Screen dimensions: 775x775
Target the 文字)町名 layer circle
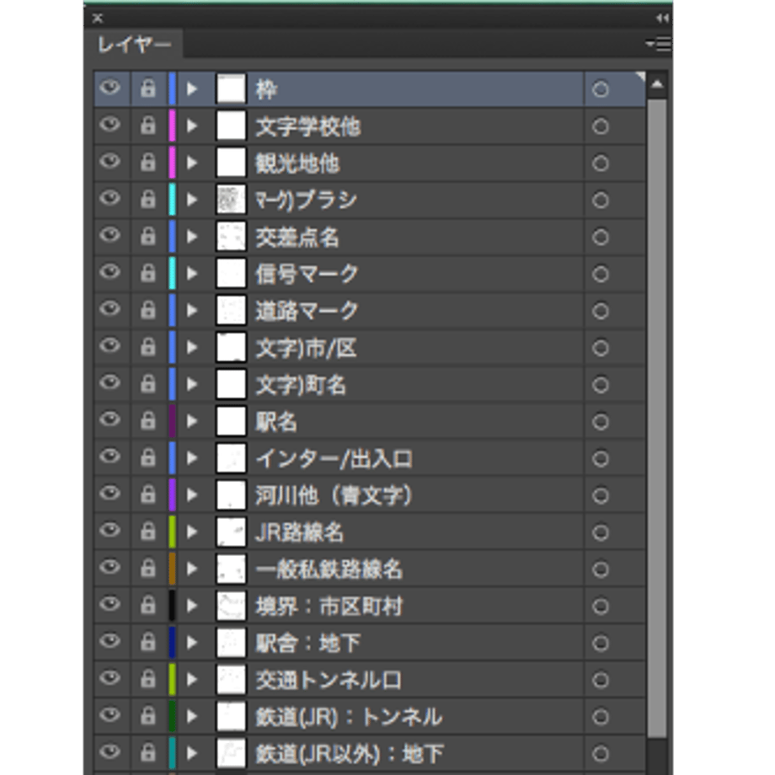pyautogui.click(x=600, y=384)
